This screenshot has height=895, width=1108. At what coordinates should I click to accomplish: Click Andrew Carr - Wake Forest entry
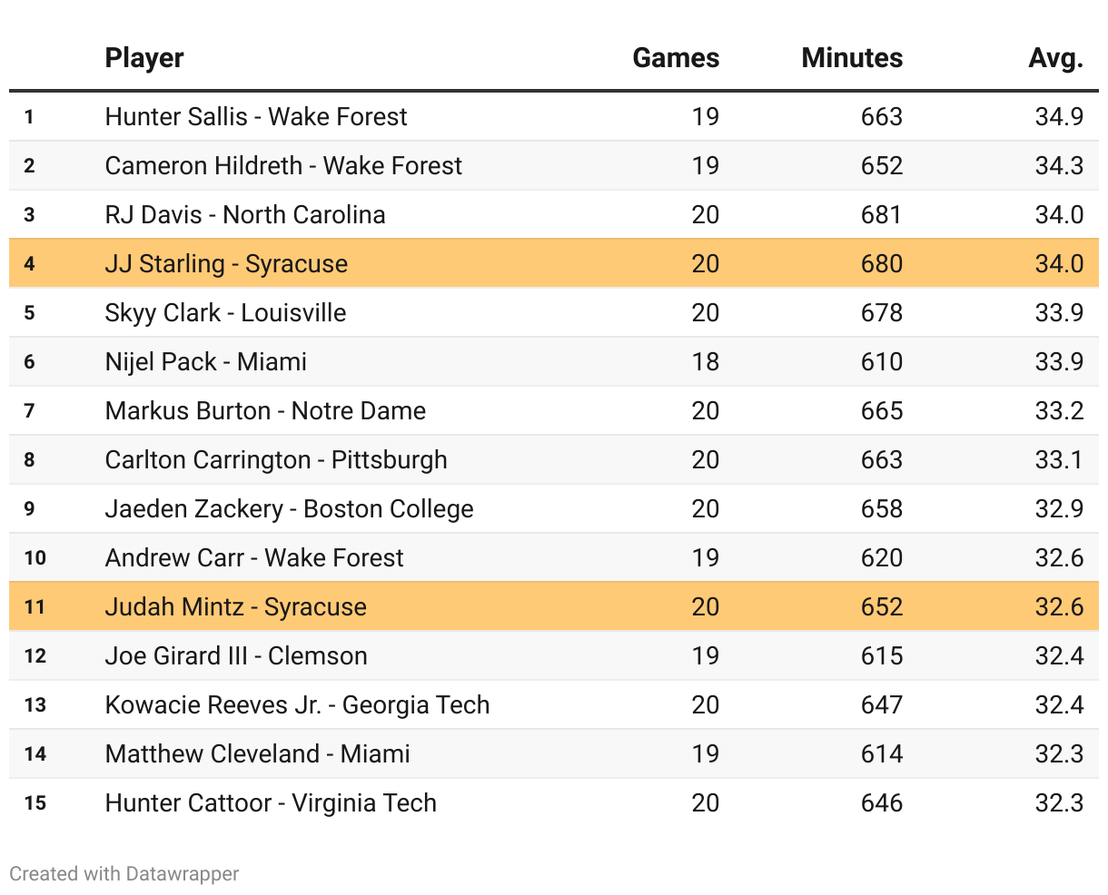click(254, 558)
